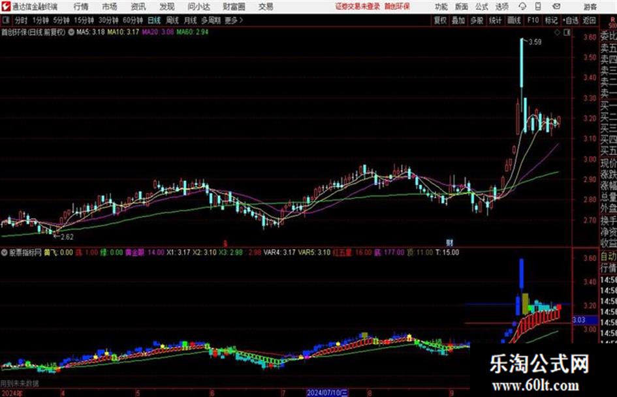Screen dimensions: 617x397
Task: Open the 发现 menu
Action: [x=167, y=7]
